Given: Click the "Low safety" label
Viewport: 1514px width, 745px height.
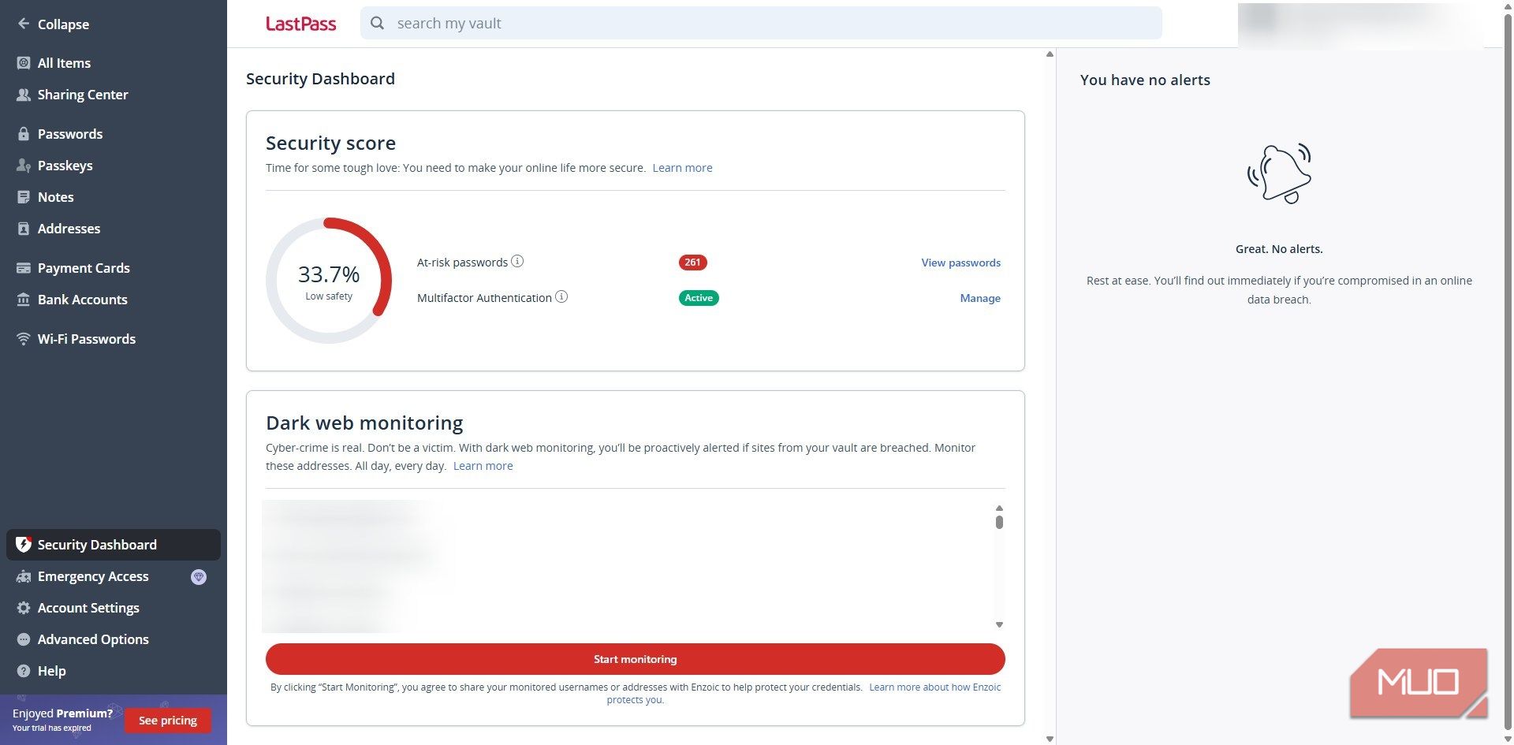Looking at the screenshot, I should click(x=329, y=296).
